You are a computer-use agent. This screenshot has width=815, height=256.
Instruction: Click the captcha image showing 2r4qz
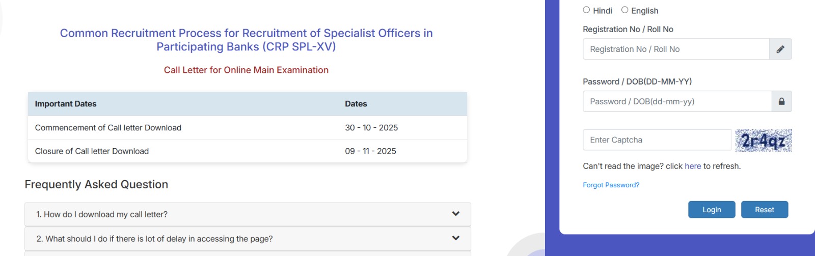click(x=763, y=140)
